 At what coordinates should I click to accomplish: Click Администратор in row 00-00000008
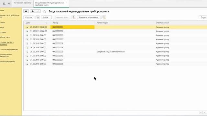(x=162, y=64)
